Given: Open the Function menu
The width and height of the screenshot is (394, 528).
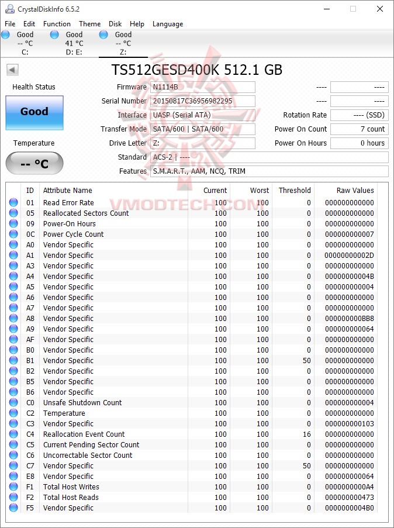Looking at the screenshot, I should click(x=57, y=24).
